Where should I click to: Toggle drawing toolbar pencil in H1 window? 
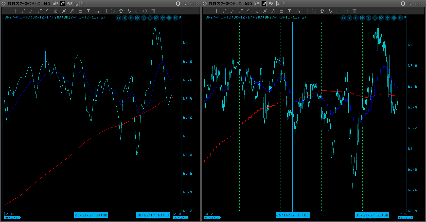pos(62,4)
